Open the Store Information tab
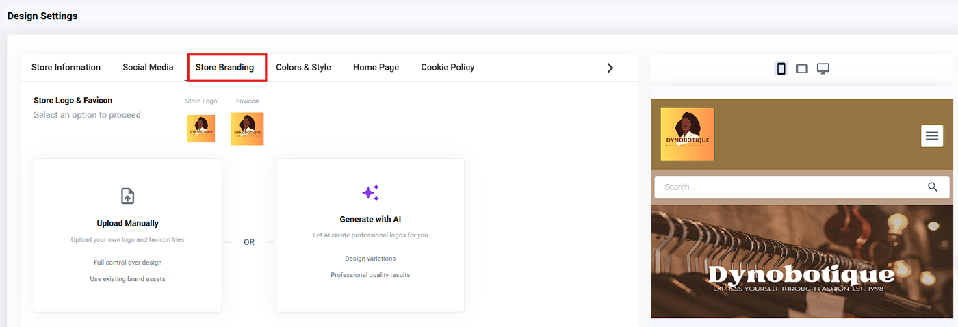This screenshot has width=958, height=327. point(66,67)
